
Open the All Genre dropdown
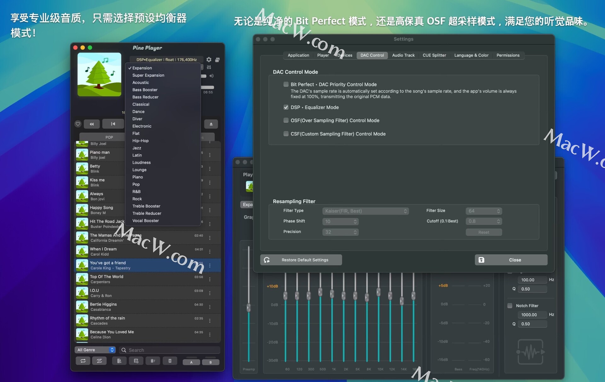(95, 350)
